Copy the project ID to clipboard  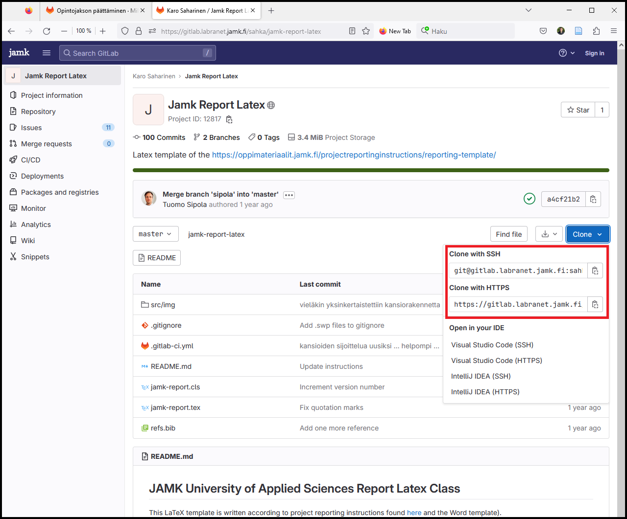pos(229,119)
